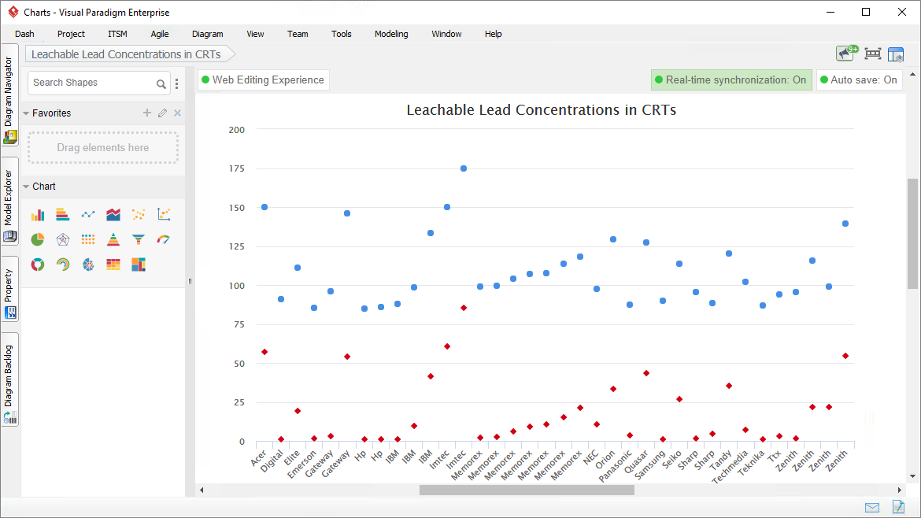The image size is (921, 518).
Task: Open the shape palette options menu
Action: pyautogui.click(x=177, y=84)
